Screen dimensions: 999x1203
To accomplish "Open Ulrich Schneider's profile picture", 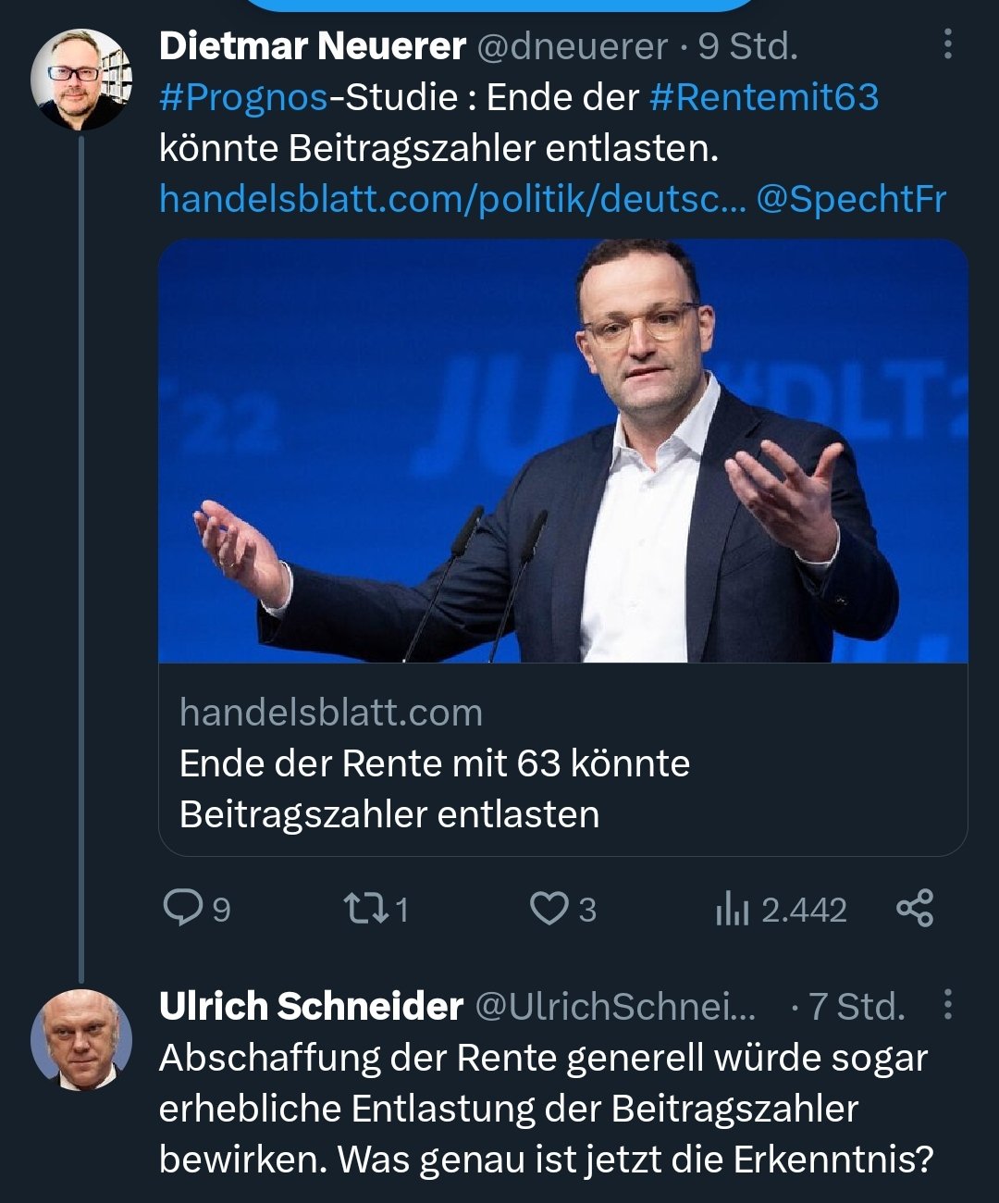I will pyautogui.click(x=80, y=1039).
